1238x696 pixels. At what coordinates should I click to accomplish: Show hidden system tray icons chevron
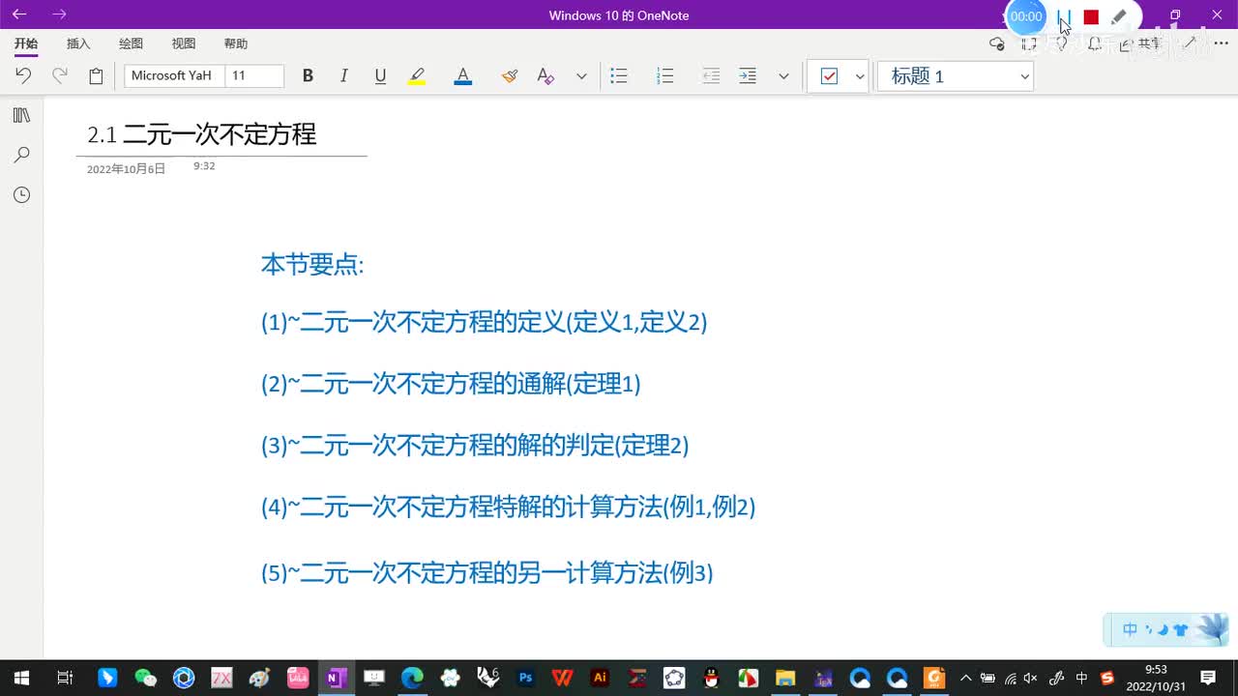964,678
